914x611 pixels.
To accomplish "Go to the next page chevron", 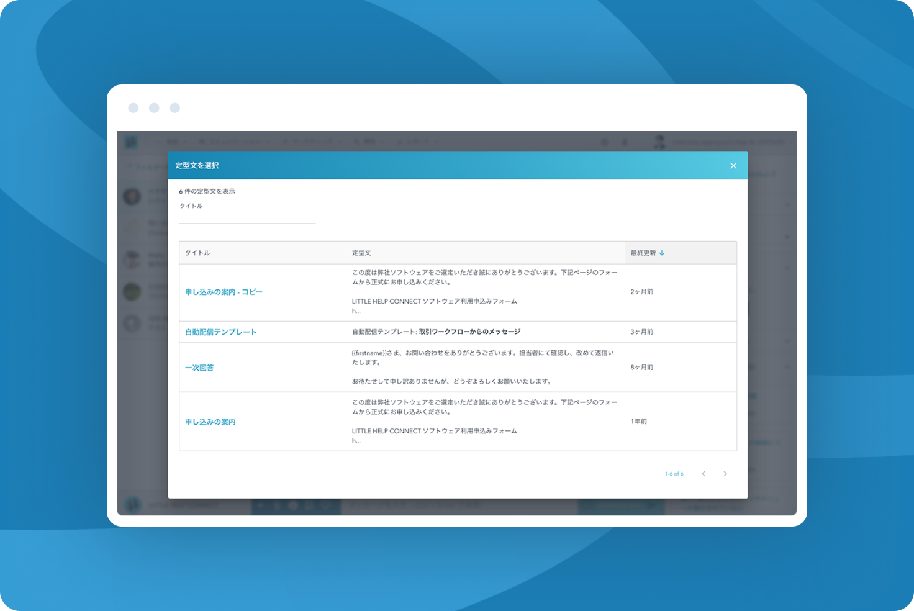I will point(725,474).
